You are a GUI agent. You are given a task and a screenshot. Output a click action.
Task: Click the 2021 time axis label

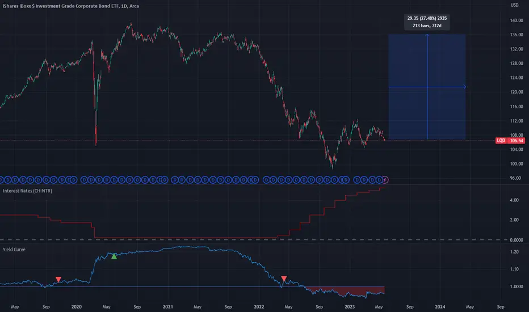tap(167, 307)
